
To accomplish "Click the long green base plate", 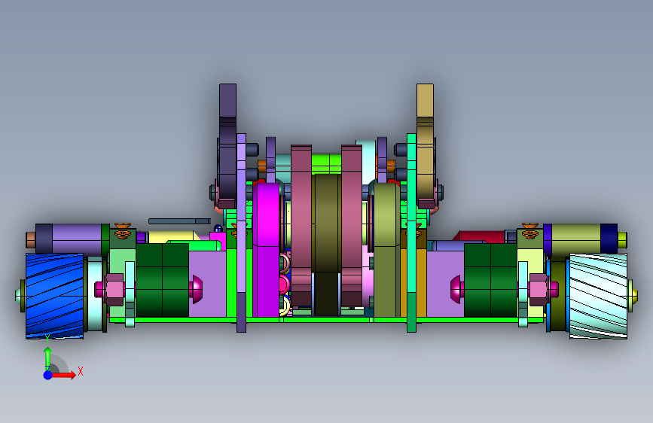I will coord(327,320).
